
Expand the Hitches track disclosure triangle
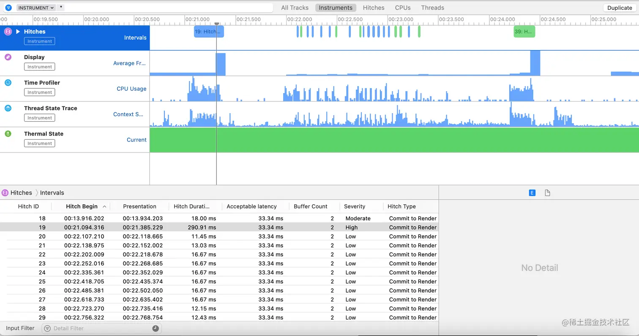pos(18,32)
